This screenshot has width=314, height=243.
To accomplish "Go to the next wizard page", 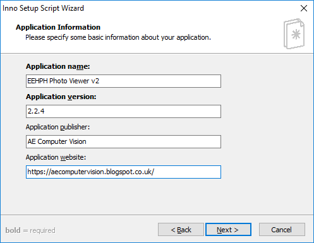I will tap(228, 230).
